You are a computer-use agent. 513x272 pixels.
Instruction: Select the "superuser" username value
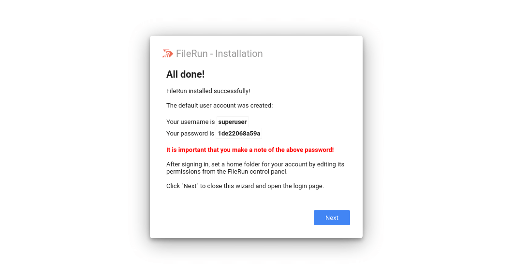pyautogui.click(x=233, y=122)
